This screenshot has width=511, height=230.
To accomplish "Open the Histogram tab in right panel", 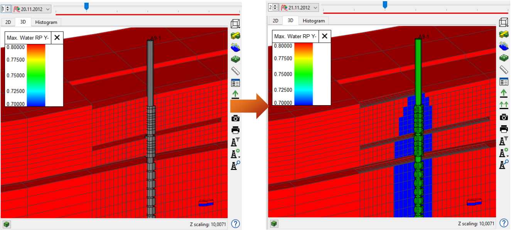I will [x=314, y=21].
